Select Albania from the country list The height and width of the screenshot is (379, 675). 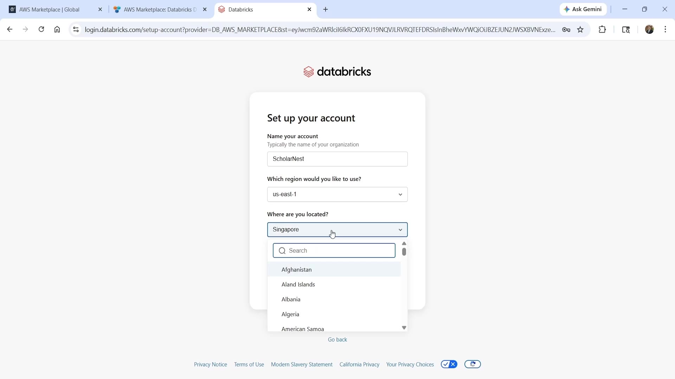coord(334,299)
